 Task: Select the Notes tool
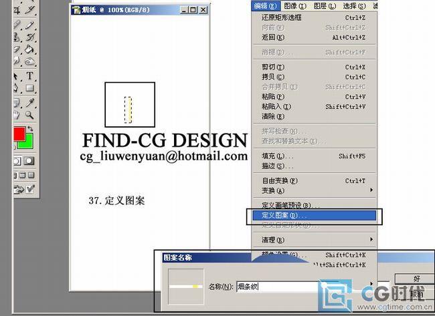(17, 102)
